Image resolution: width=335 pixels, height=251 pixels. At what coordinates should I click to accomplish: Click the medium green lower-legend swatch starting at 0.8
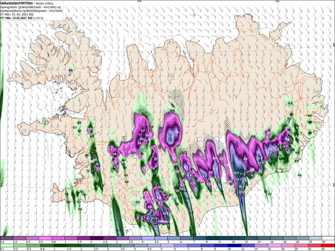pyautogui.click(x=47, y=246)
